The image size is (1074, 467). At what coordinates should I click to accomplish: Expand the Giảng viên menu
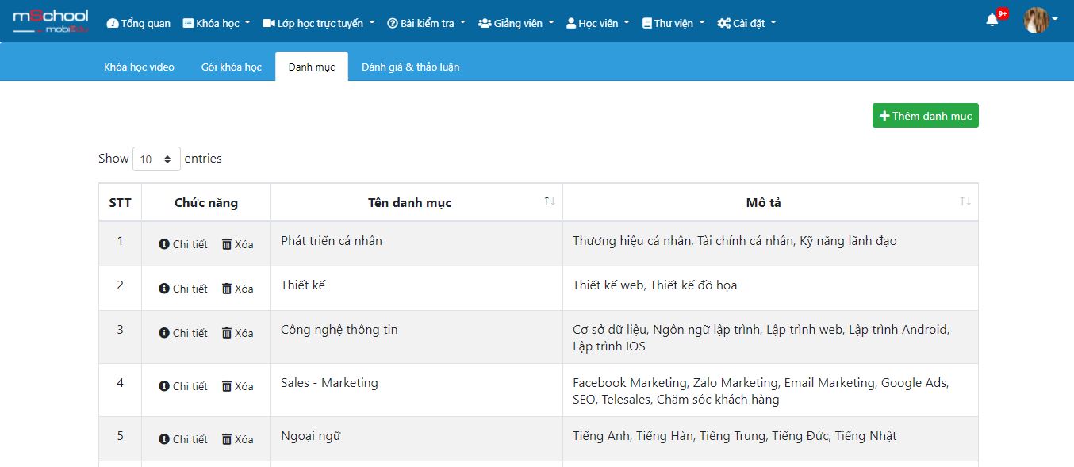(516, 23)
